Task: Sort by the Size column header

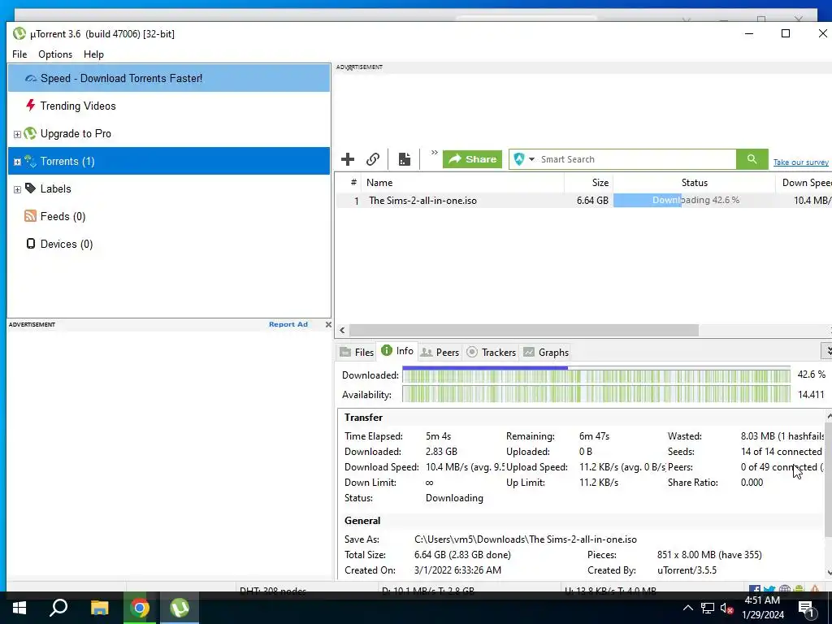Action: coord(588,183)
